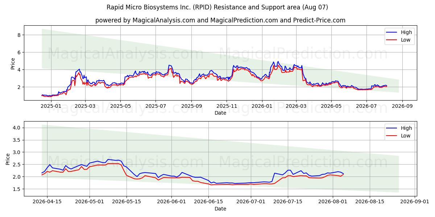Click the '2025-03' tick label
Viewport: 435px width, 217px height.
85,106
